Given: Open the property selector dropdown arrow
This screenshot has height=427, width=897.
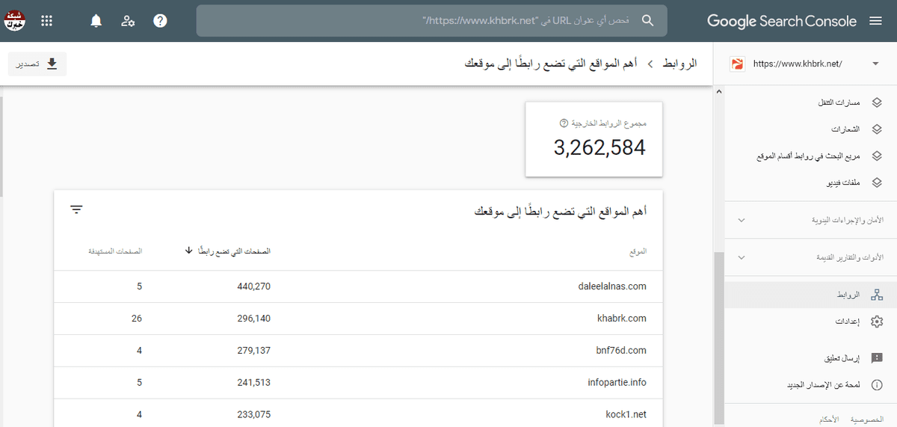Looking at the screenshot, I should click(875, 64).
